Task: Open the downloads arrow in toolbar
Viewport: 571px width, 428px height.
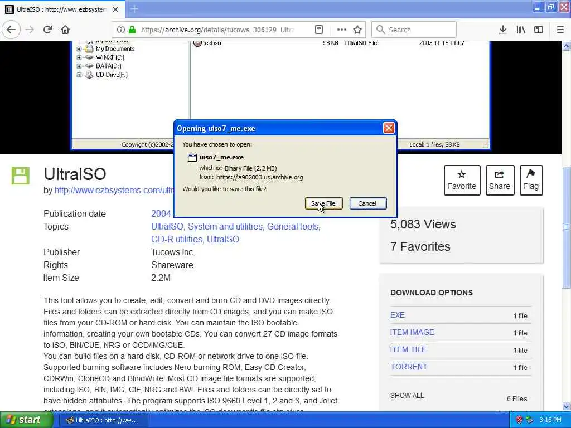Action: click(x=502, y=30)
